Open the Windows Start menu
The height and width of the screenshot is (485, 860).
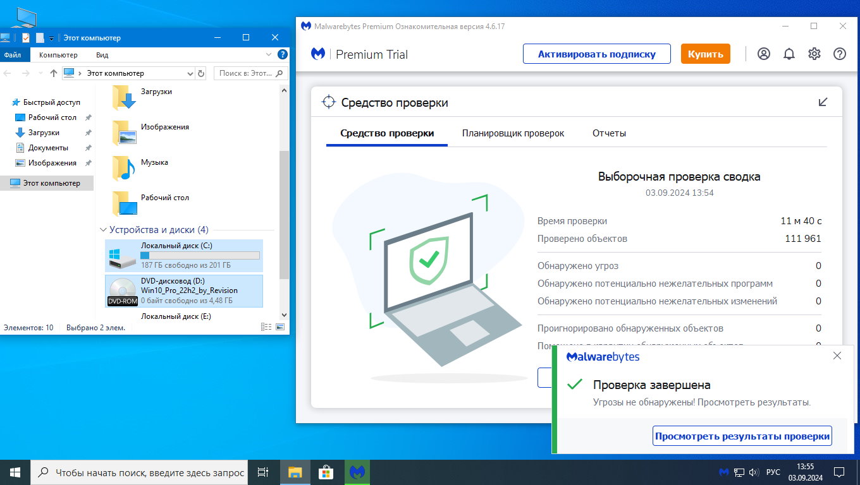point(15,472)
